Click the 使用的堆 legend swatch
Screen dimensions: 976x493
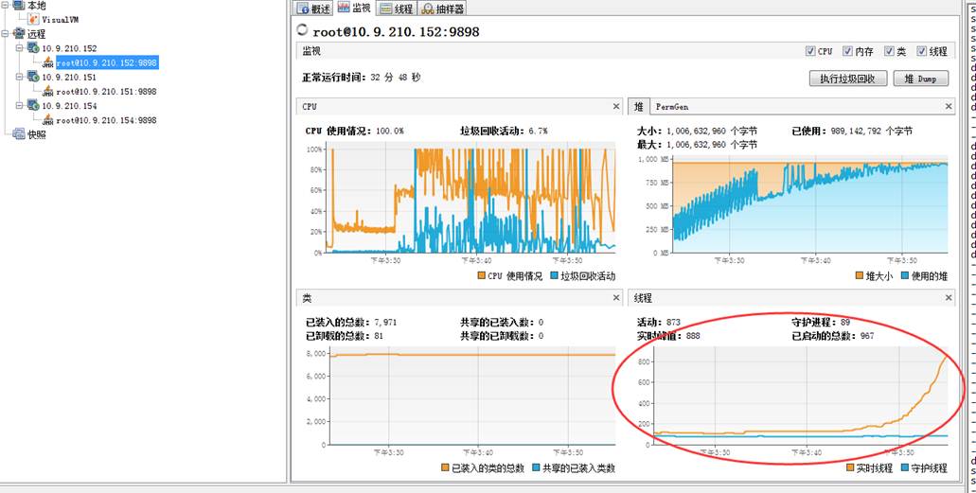click(905, 275)
